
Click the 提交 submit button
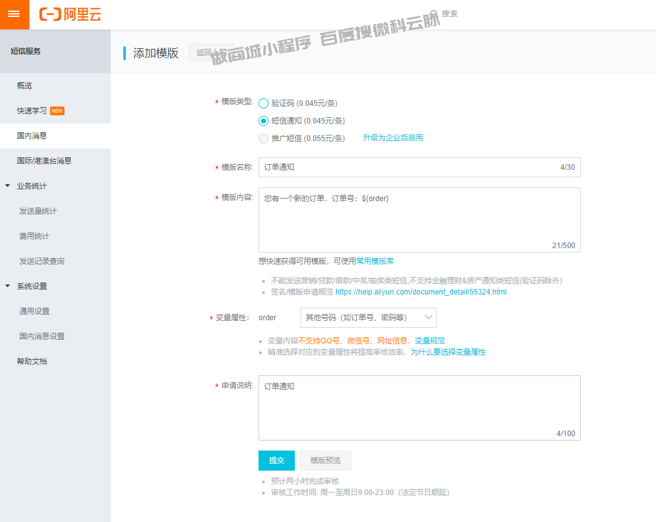click(x=277, y=461)
